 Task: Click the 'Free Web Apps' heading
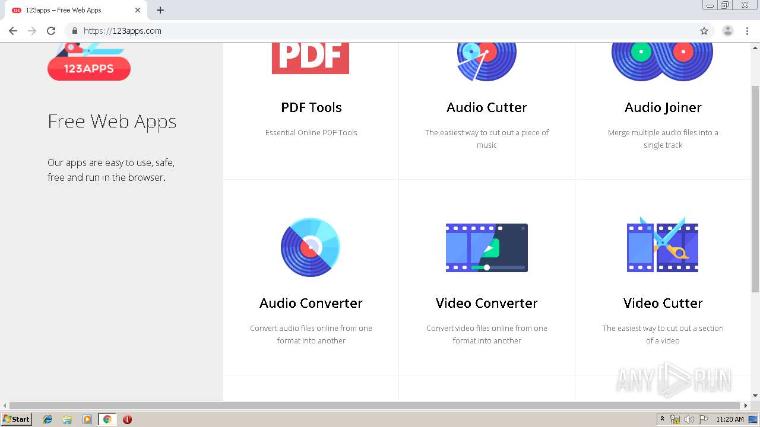112,122
